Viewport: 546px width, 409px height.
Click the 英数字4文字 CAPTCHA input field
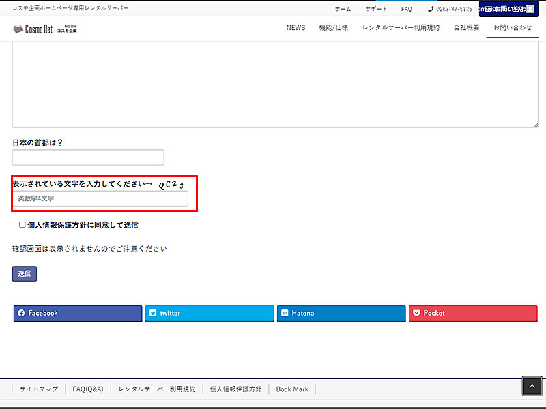click(x=100, y=198)
